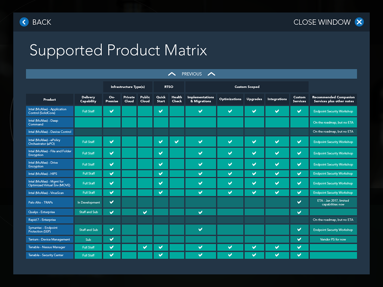Click the Health Check column header
The height and width of the screenshot is (287, 383).
click(177, 99)
